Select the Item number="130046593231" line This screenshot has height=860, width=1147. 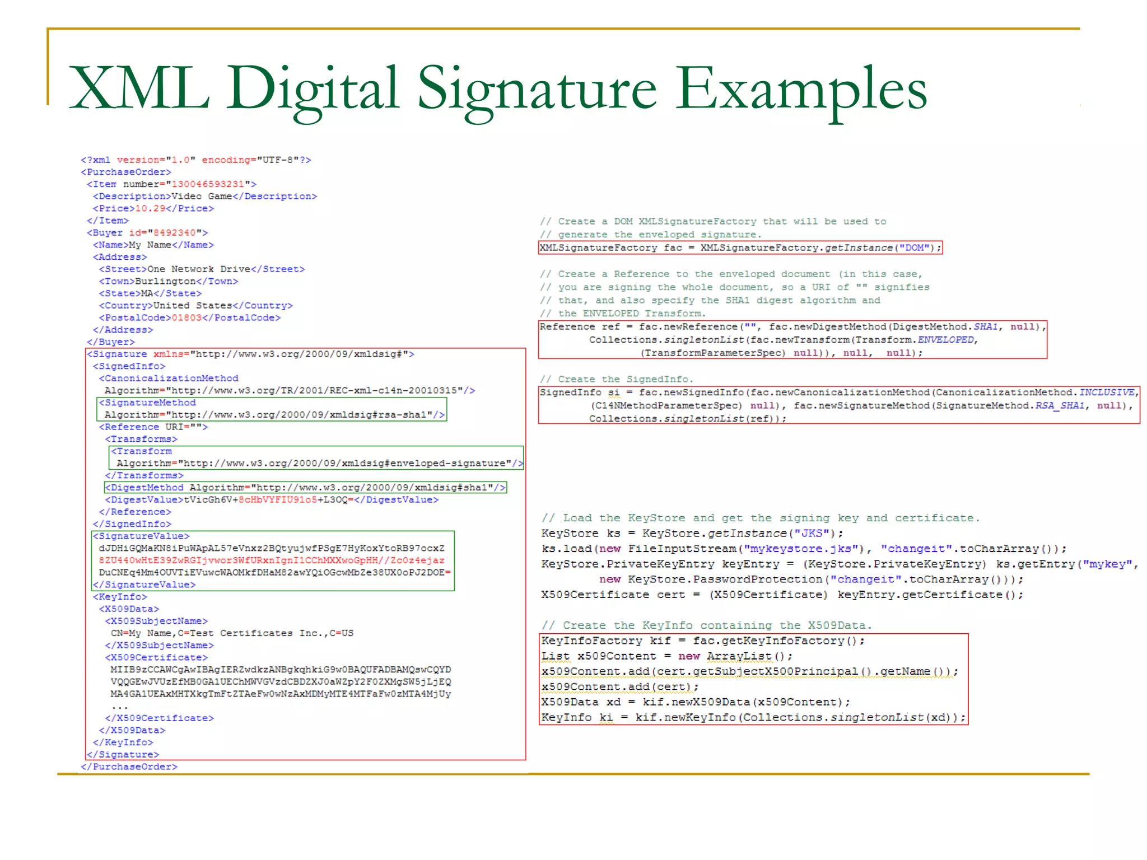coord(171,184)
